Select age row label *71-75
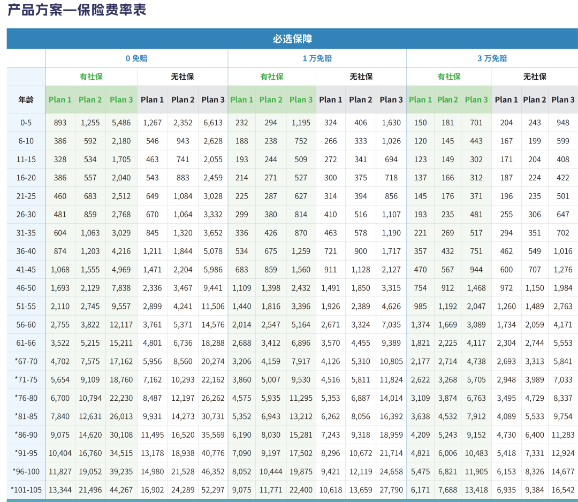Screen dimensions: 578x502 click(26, 379)
